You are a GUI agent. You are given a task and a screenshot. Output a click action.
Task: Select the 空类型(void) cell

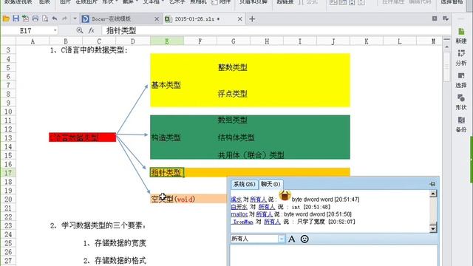tap(173, 199)
